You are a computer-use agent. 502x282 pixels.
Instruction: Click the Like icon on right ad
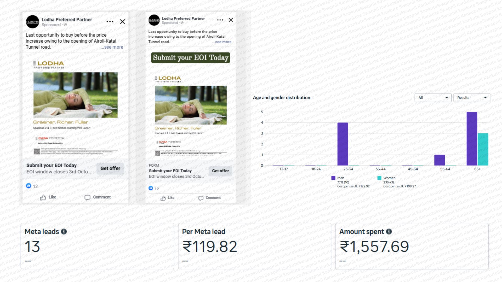click(x=163, y=198)
